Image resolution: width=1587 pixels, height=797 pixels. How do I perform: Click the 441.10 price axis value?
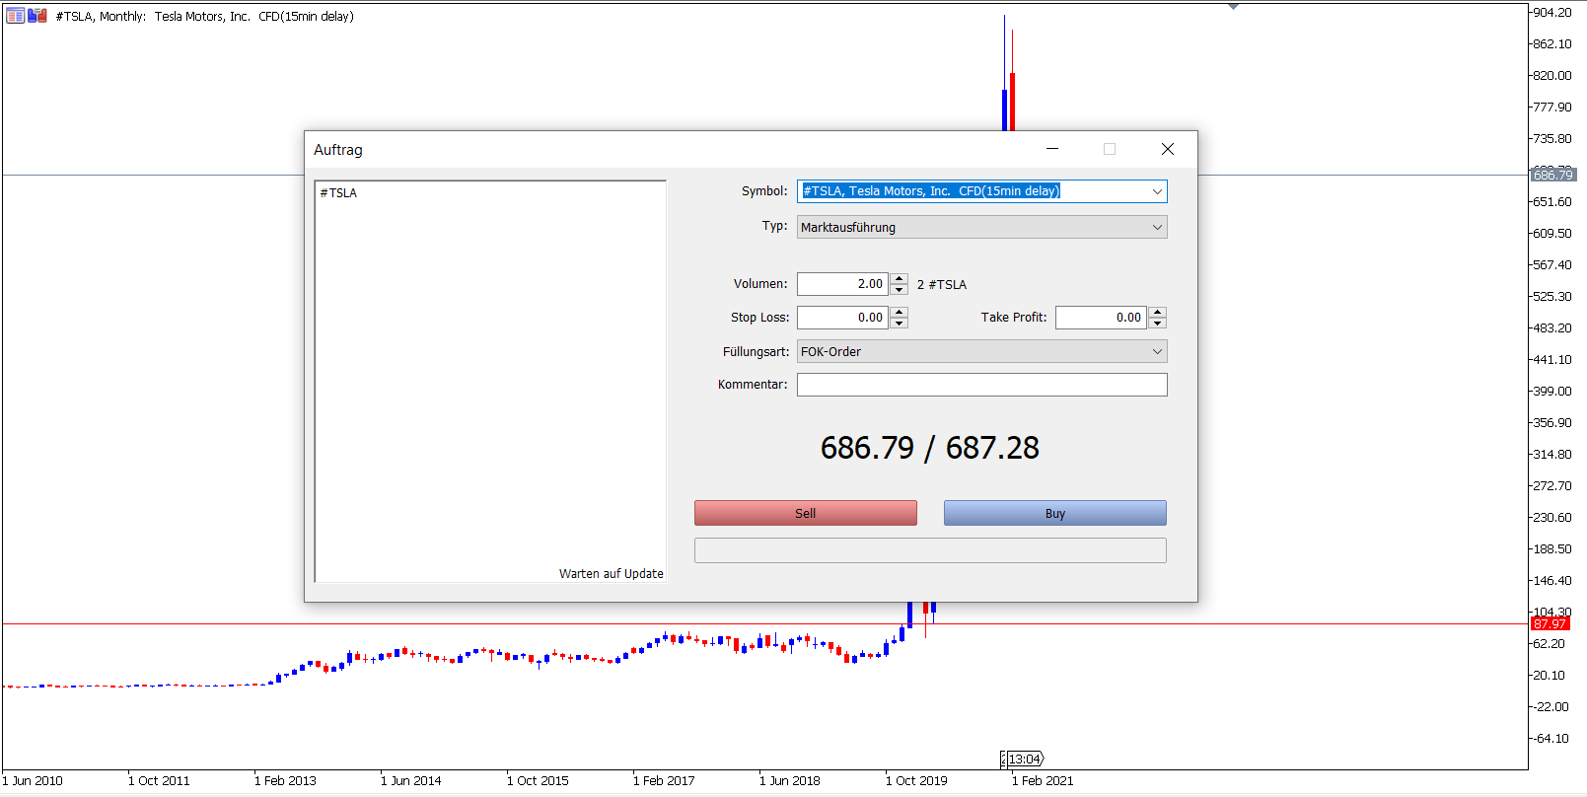(x=1552, y=360)
